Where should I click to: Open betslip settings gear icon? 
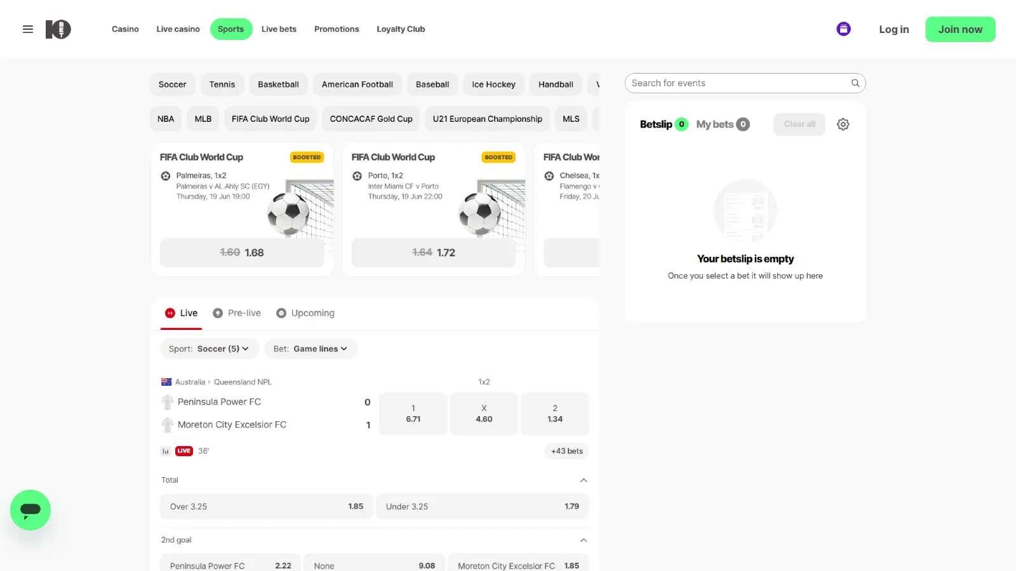click(x=843, y=124)
